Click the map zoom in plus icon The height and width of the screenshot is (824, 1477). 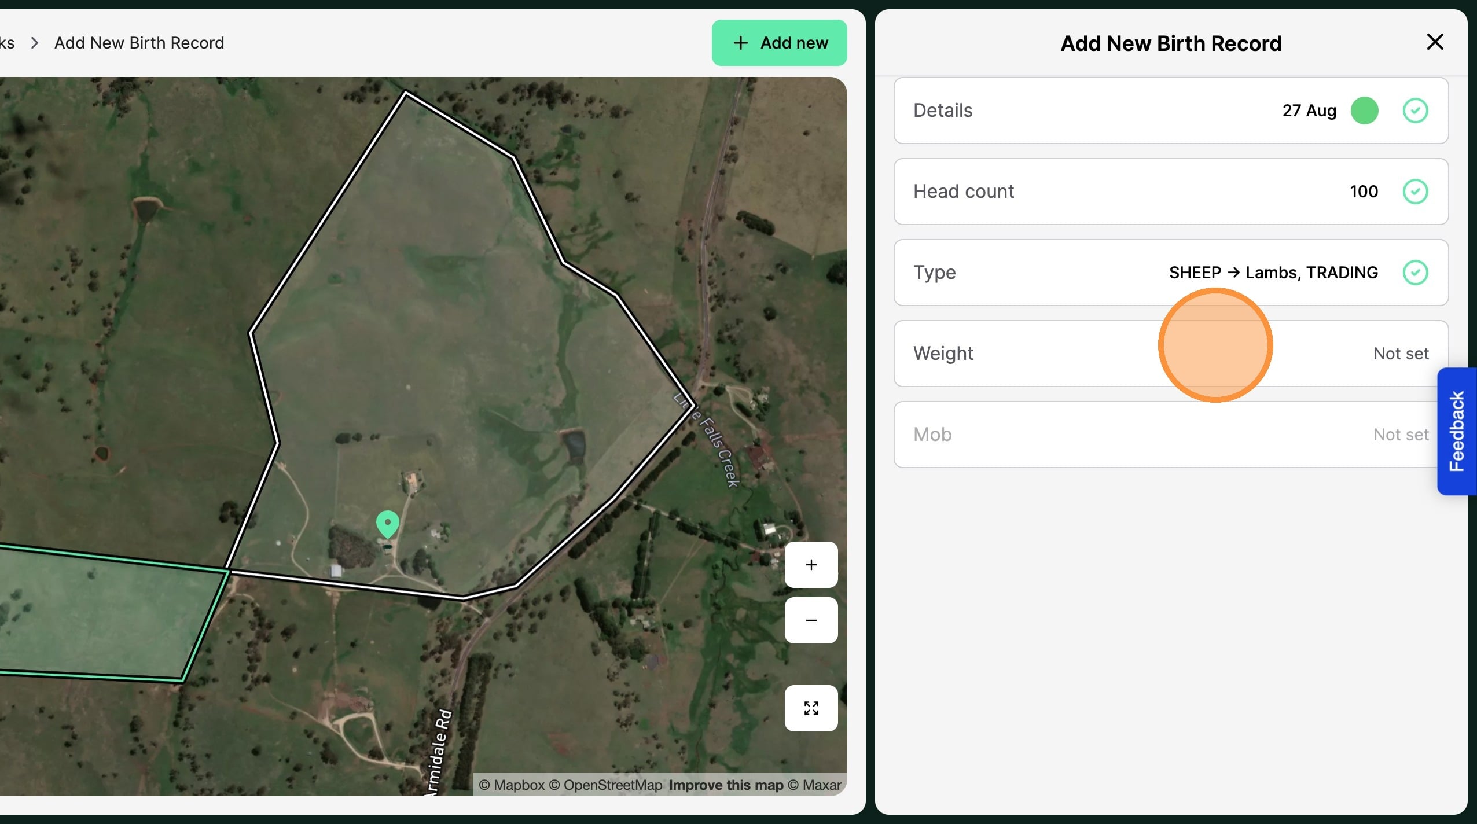click(811, 565)
